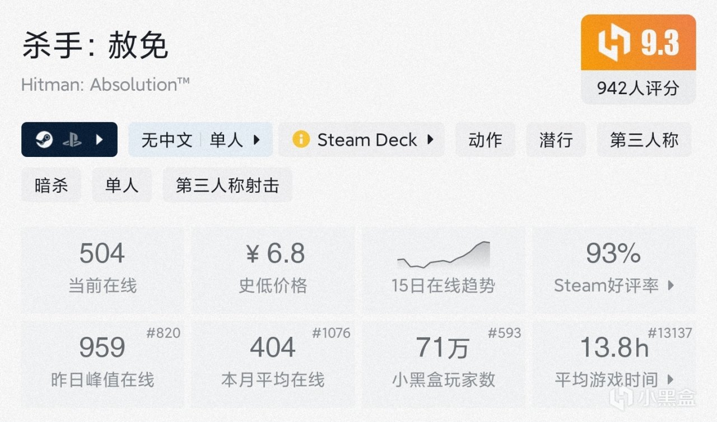Image resolution: width=717 pixels, height=422 pixels.
Task: Expand Steam Deck compatibility details
Action: coord(430,140)
